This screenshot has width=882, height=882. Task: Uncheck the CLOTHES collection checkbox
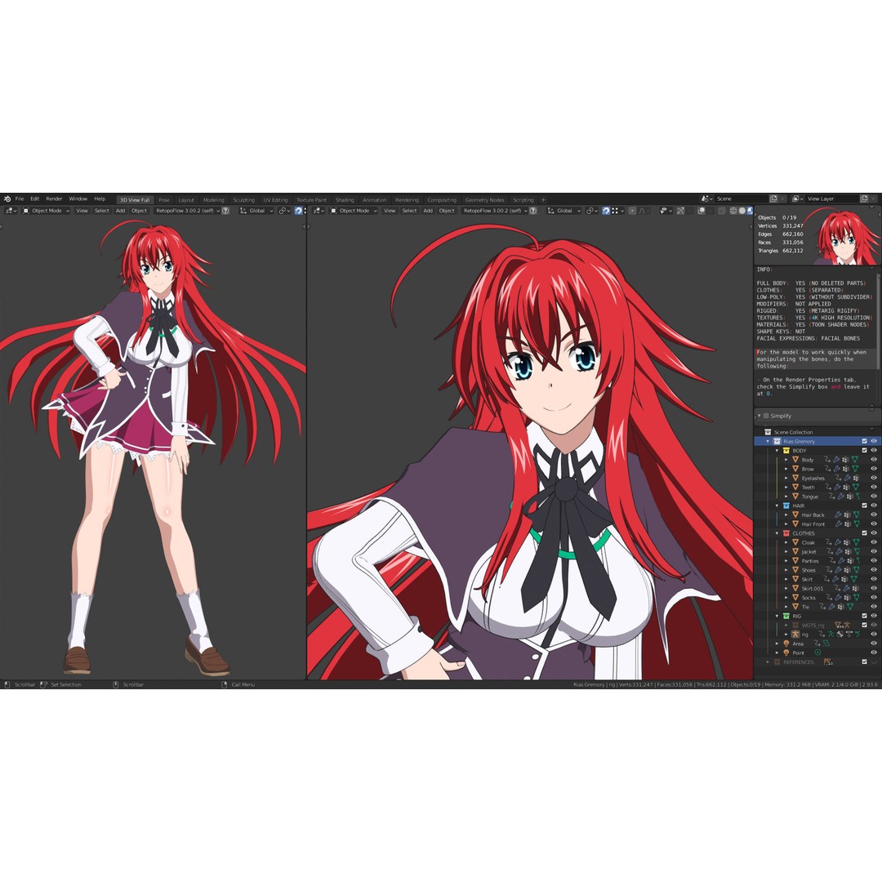coord(865,533)
